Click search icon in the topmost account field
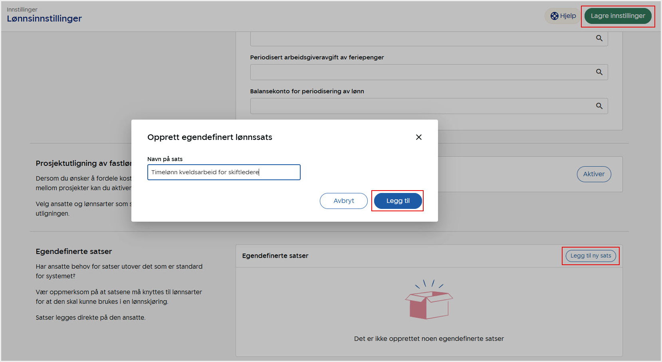The width and height of the screenshot is (662, 362). click(599, 38)
